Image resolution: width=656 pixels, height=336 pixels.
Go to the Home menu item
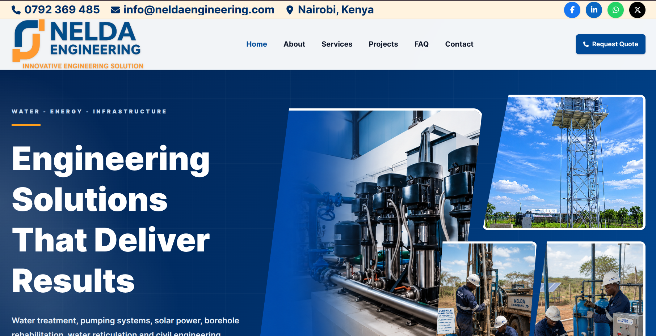pyautogui.click(x=257, y=44)
